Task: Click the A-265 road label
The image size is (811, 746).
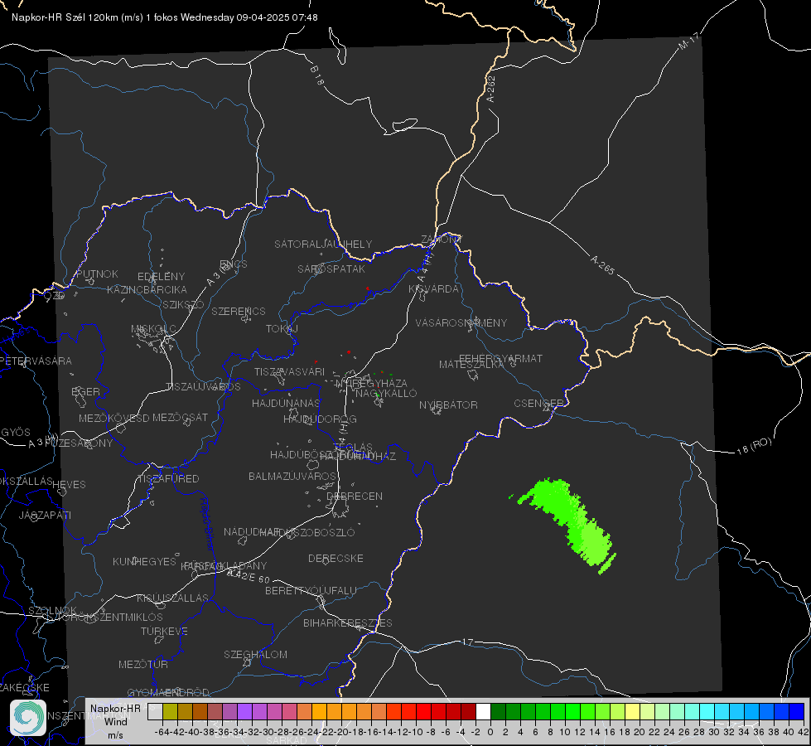Action: 602,265
